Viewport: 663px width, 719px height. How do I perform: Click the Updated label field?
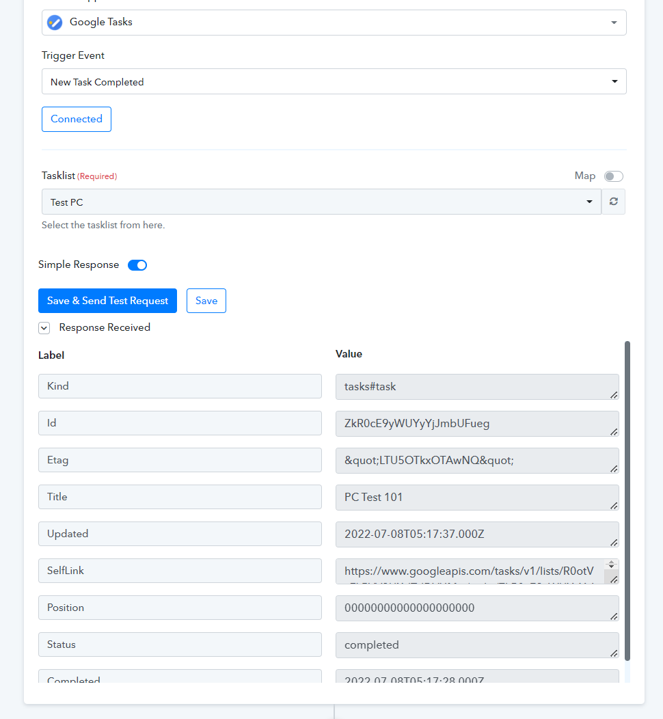tap(180, 534)
